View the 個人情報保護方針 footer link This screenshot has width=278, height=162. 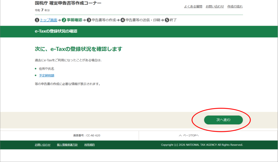[67, 145]
